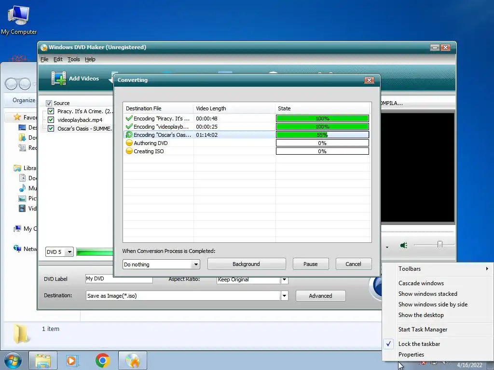Click the 01:14:02 video length cell
This screenshot has height=370, width=494.
point(206,135)
